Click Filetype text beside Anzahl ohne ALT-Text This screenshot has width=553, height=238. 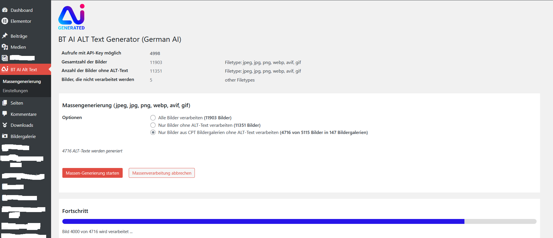coord(263,71)
